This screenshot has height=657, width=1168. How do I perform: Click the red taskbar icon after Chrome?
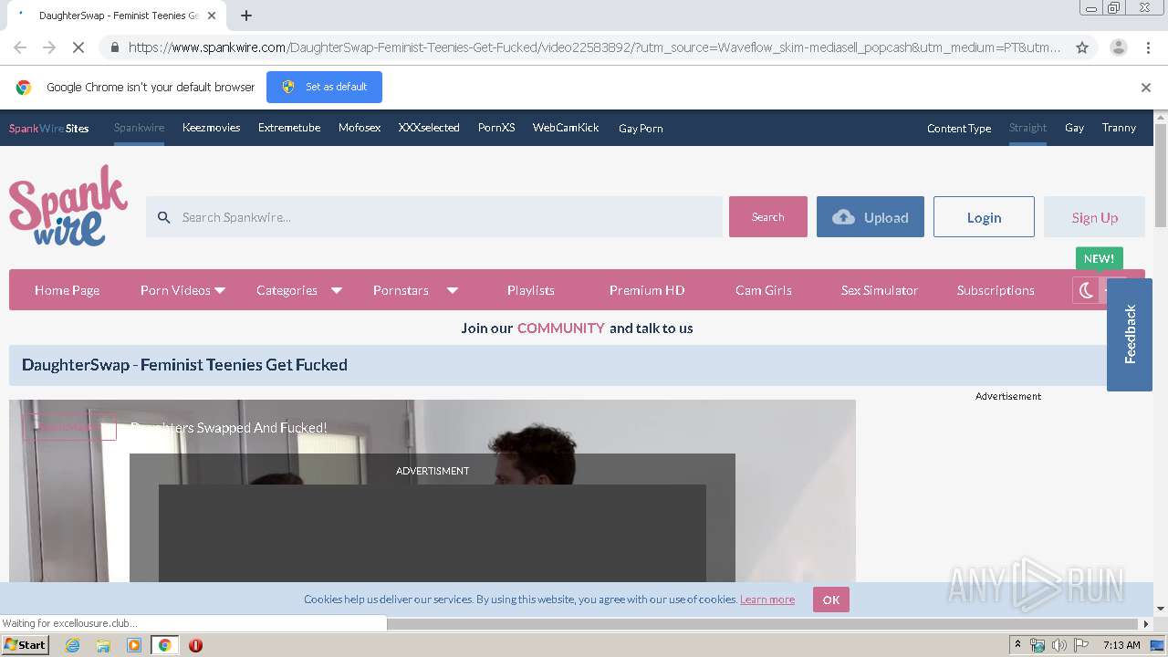pyautogui.click(x=195, y=645)
